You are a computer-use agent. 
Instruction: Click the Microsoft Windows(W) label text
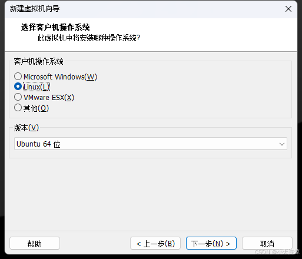60,77
